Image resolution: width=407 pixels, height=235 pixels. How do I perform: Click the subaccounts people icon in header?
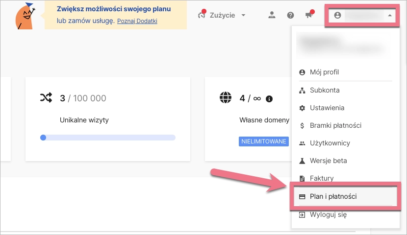coord(272,15)
